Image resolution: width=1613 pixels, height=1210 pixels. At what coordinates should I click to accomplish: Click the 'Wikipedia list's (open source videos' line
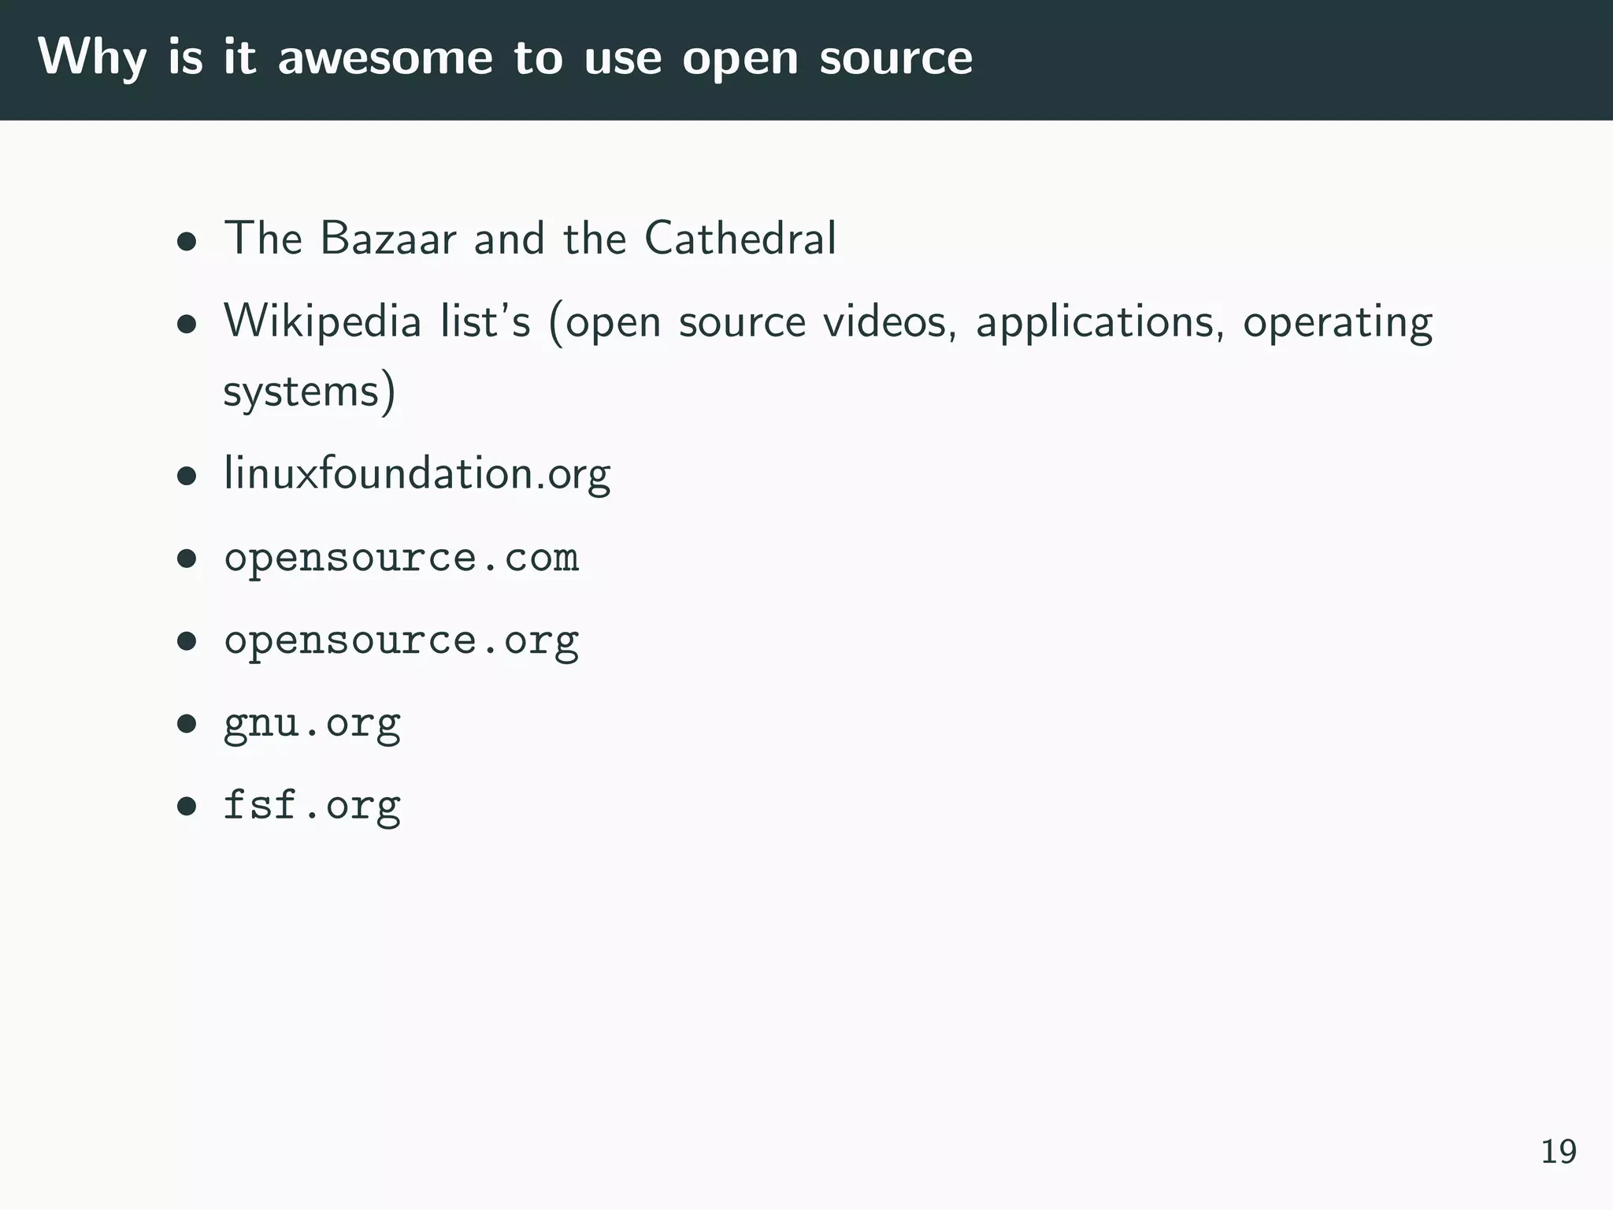[828, 322]
